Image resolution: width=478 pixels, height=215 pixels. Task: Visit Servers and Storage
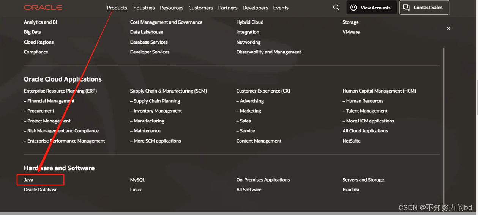(363, 180)
